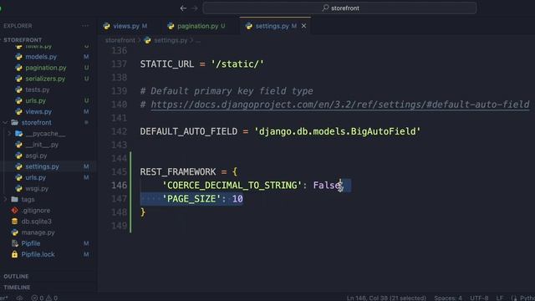The image size is (535, 301).
Task: Open models.py in Explorer
Action: click(x=41, y=57)
